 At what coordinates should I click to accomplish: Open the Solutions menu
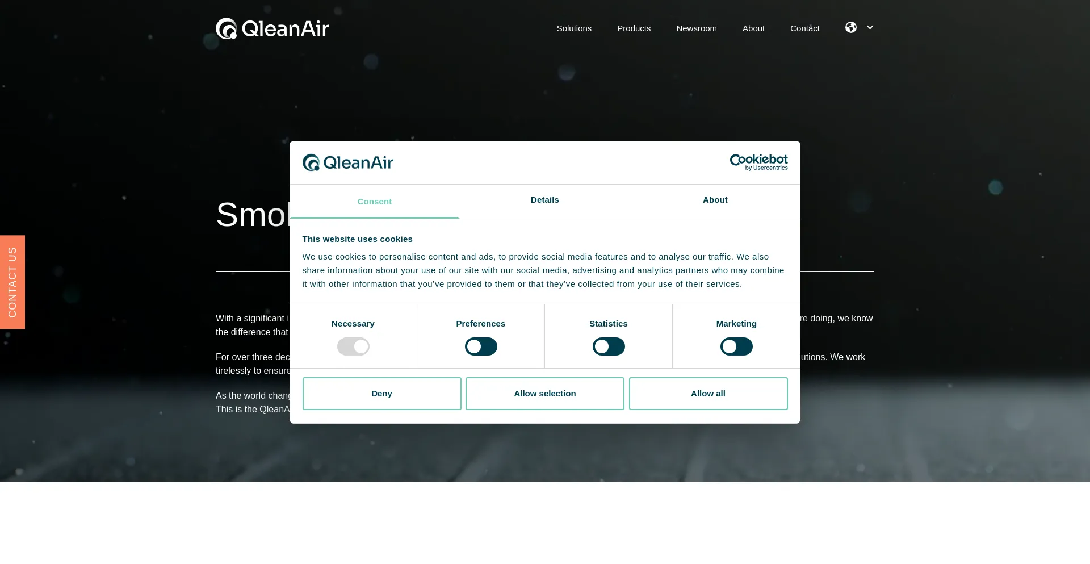574,28
